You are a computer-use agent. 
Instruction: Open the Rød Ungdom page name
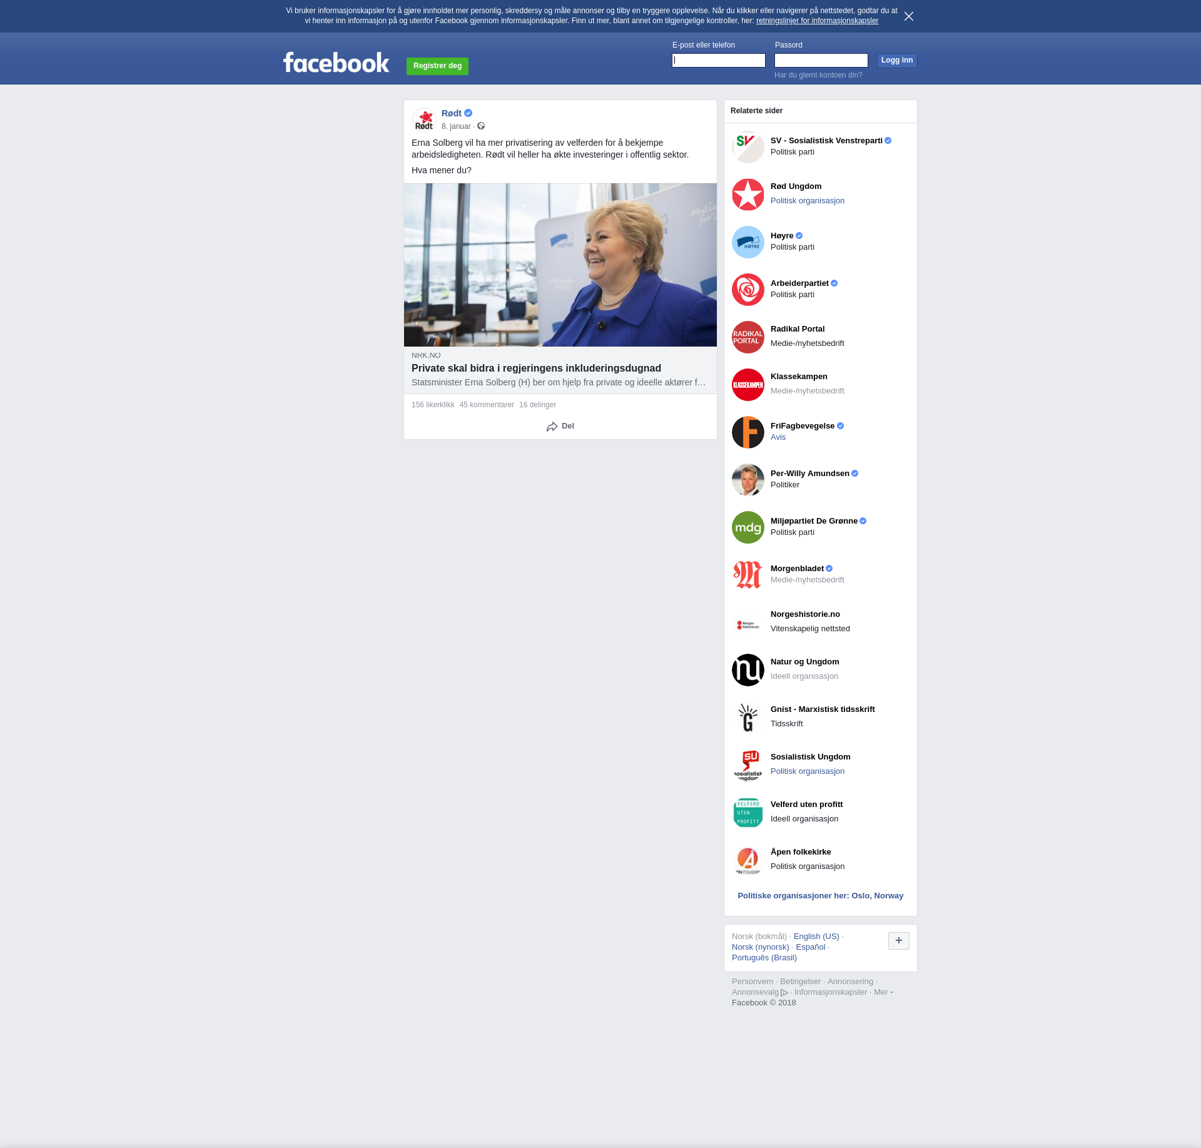(796, 186)
